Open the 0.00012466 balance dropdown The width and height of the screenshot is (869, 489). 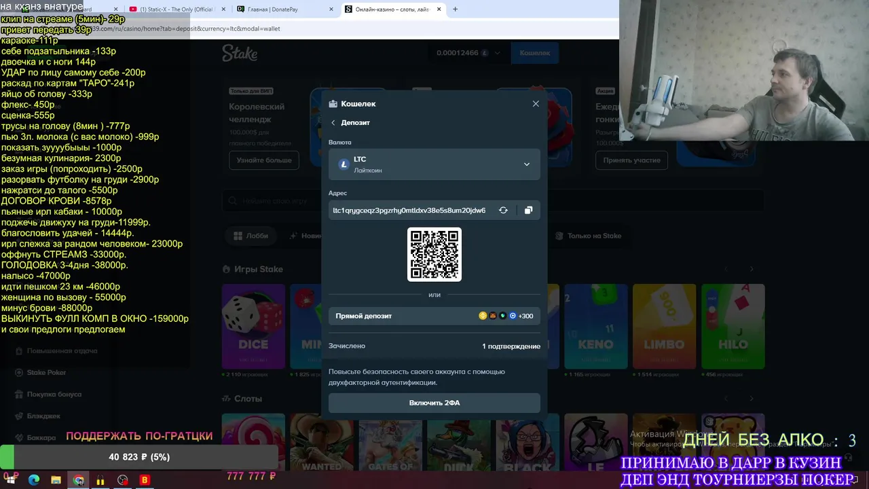point(468,53)
